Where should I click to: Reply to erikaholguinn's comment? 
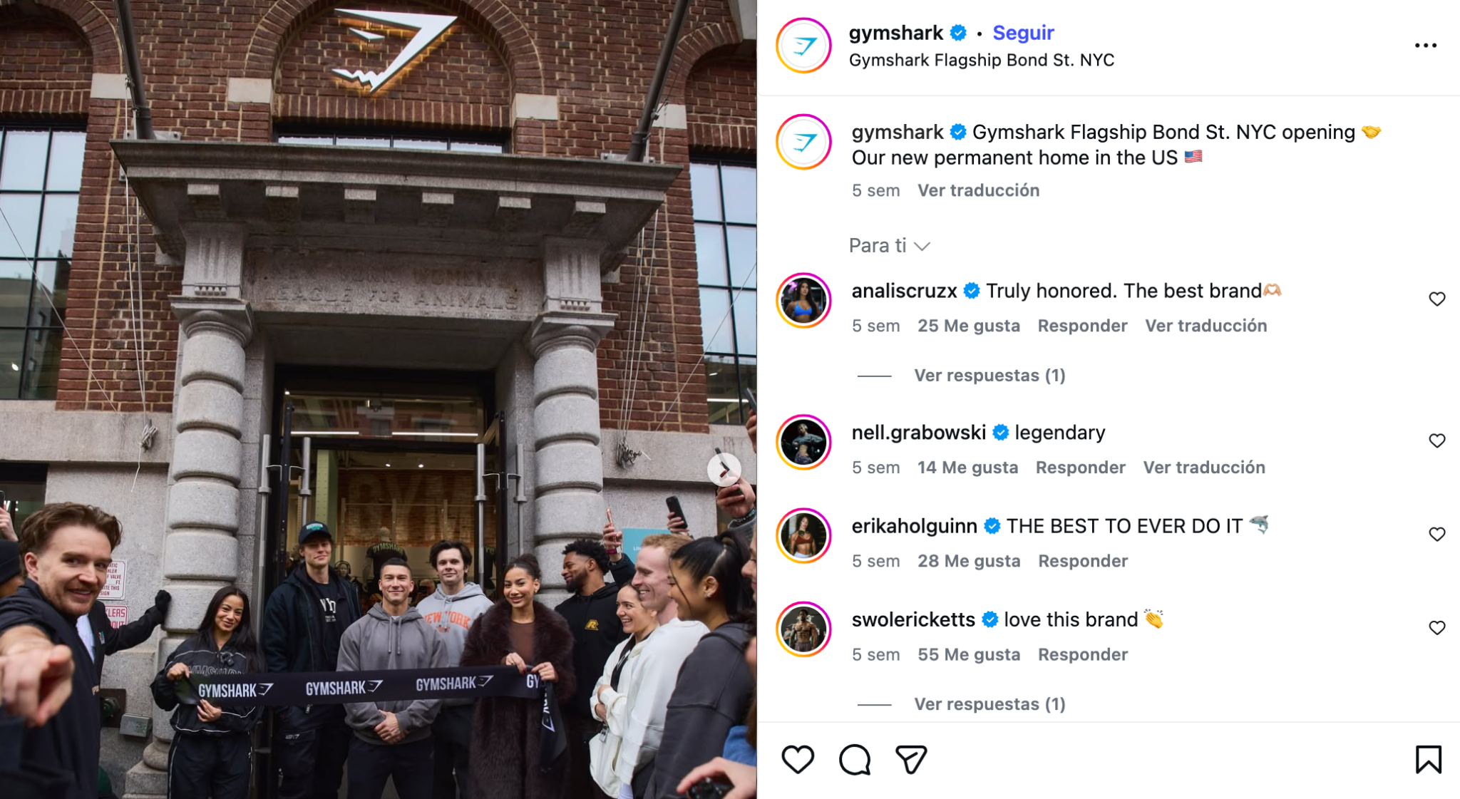[1083, 561]
